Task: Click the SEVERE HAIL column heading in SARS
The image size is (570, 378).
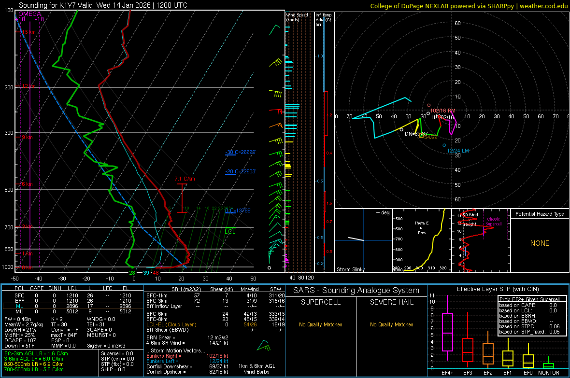Action: 391,302
